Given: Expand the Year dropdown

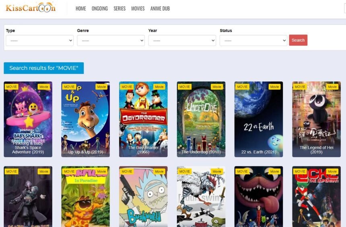Looking at the screenshot, I should point(182,41).
